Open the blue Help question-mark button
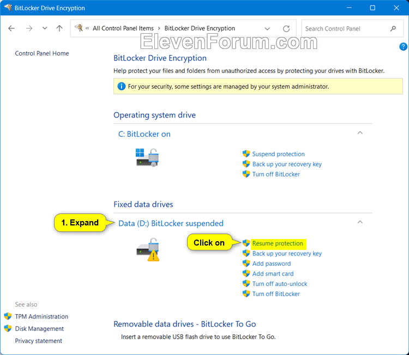This screenshot has height=355, width=409. pos(403,47)
